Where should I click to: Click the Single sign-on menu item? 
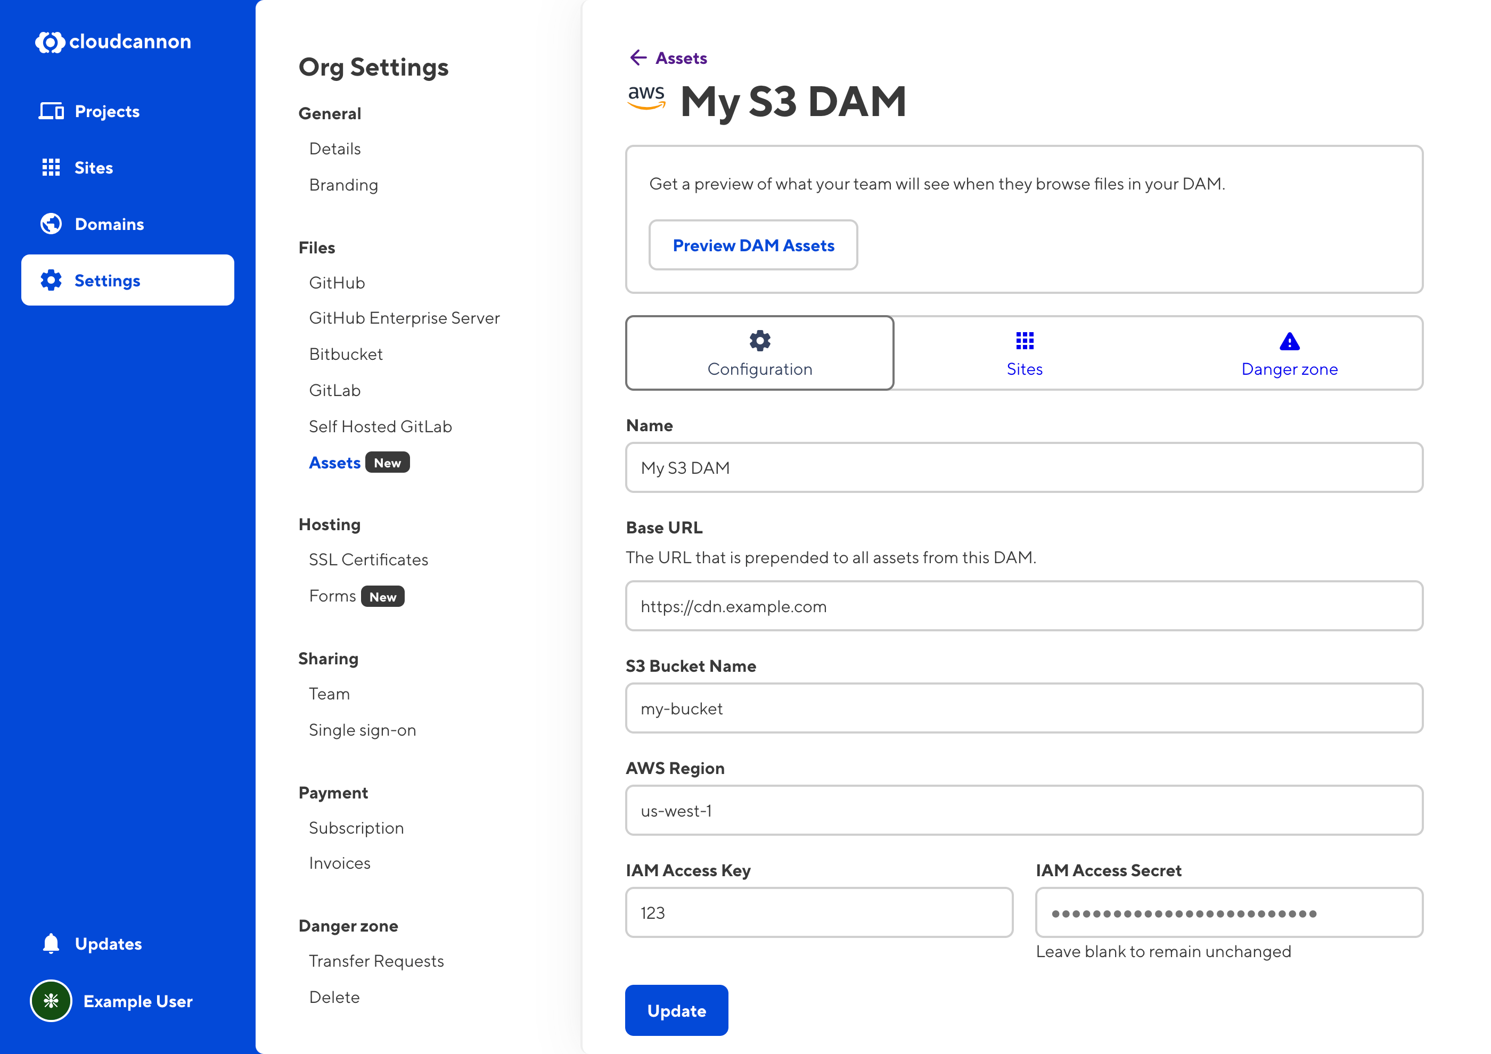363,730
